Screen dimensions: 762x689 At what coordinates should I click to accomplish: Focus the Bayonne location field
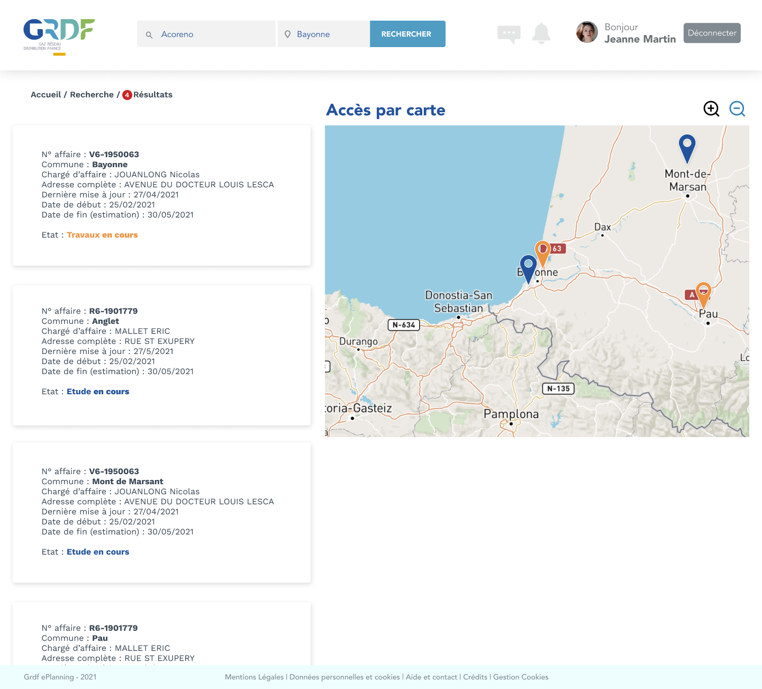coord(324,34)
